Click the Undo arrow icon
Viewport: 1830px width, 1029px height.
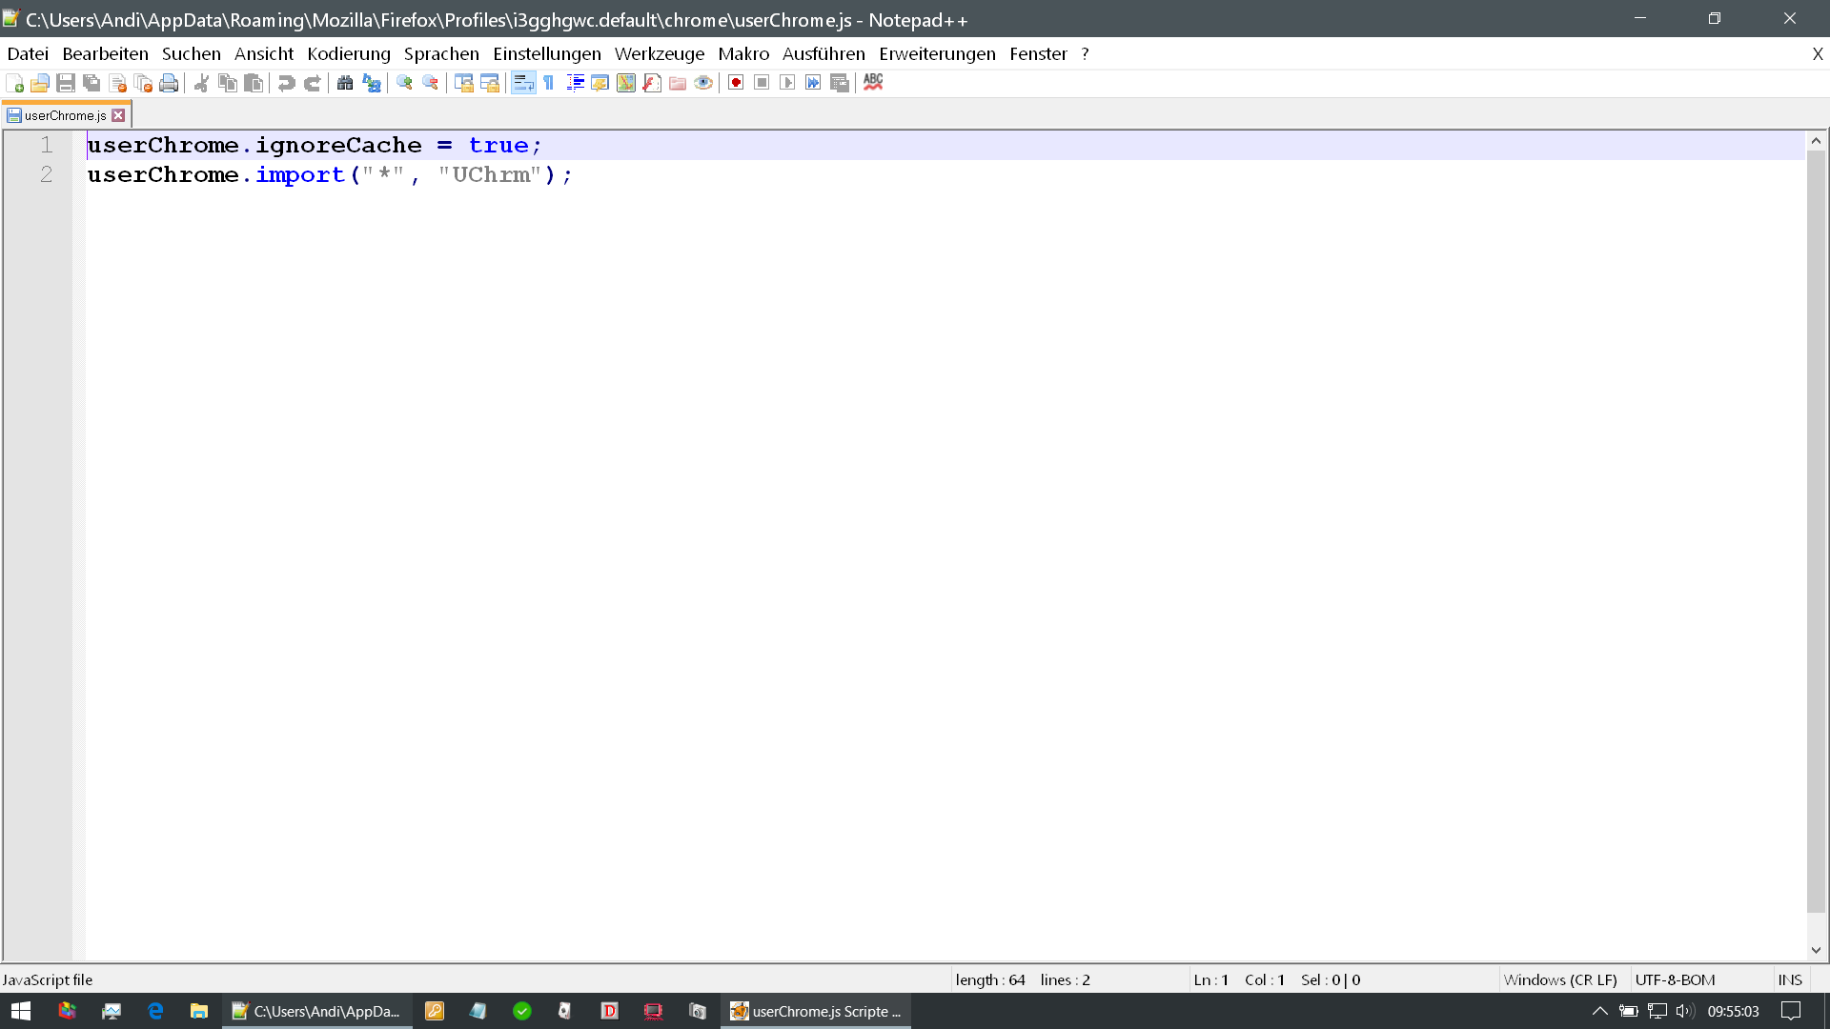[286, 83]
